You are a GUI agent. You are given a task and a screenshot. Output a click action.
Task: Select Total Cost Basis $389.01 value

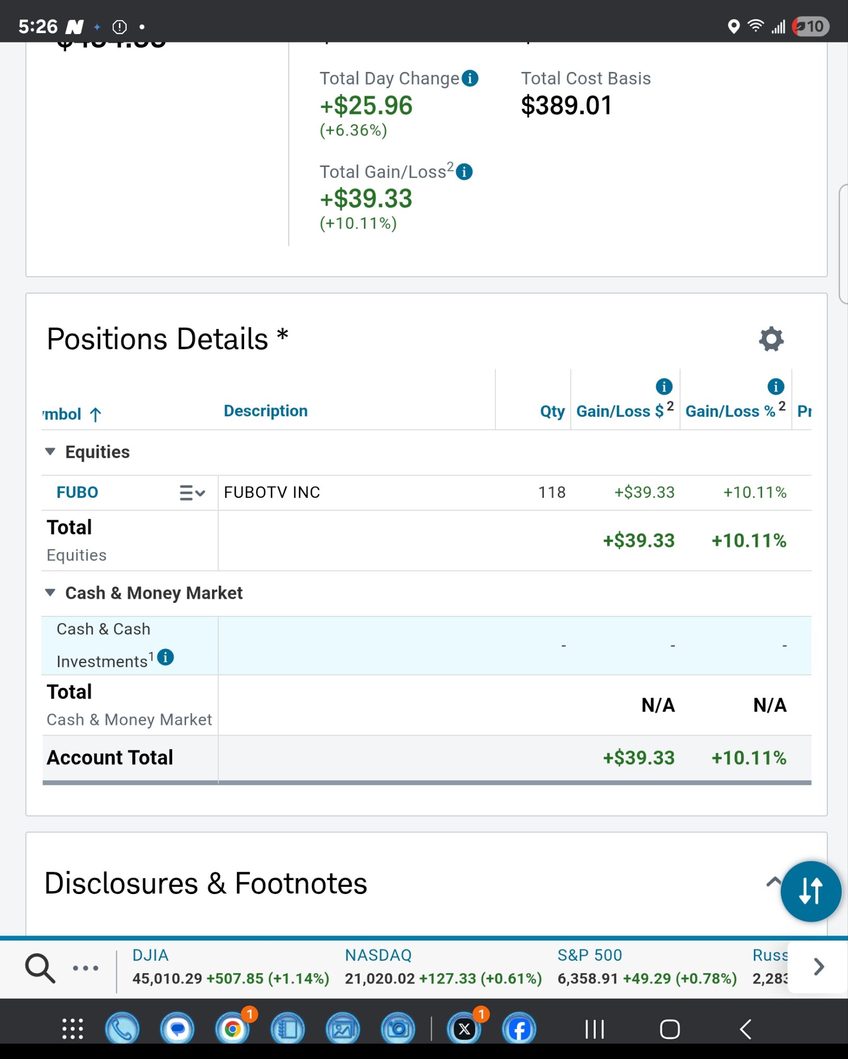(566, 105)
